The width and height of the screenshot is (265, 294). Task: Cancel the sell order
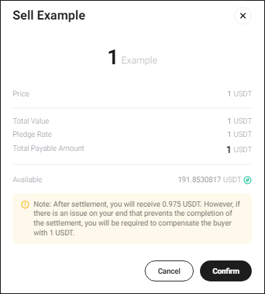pos(169,271)
